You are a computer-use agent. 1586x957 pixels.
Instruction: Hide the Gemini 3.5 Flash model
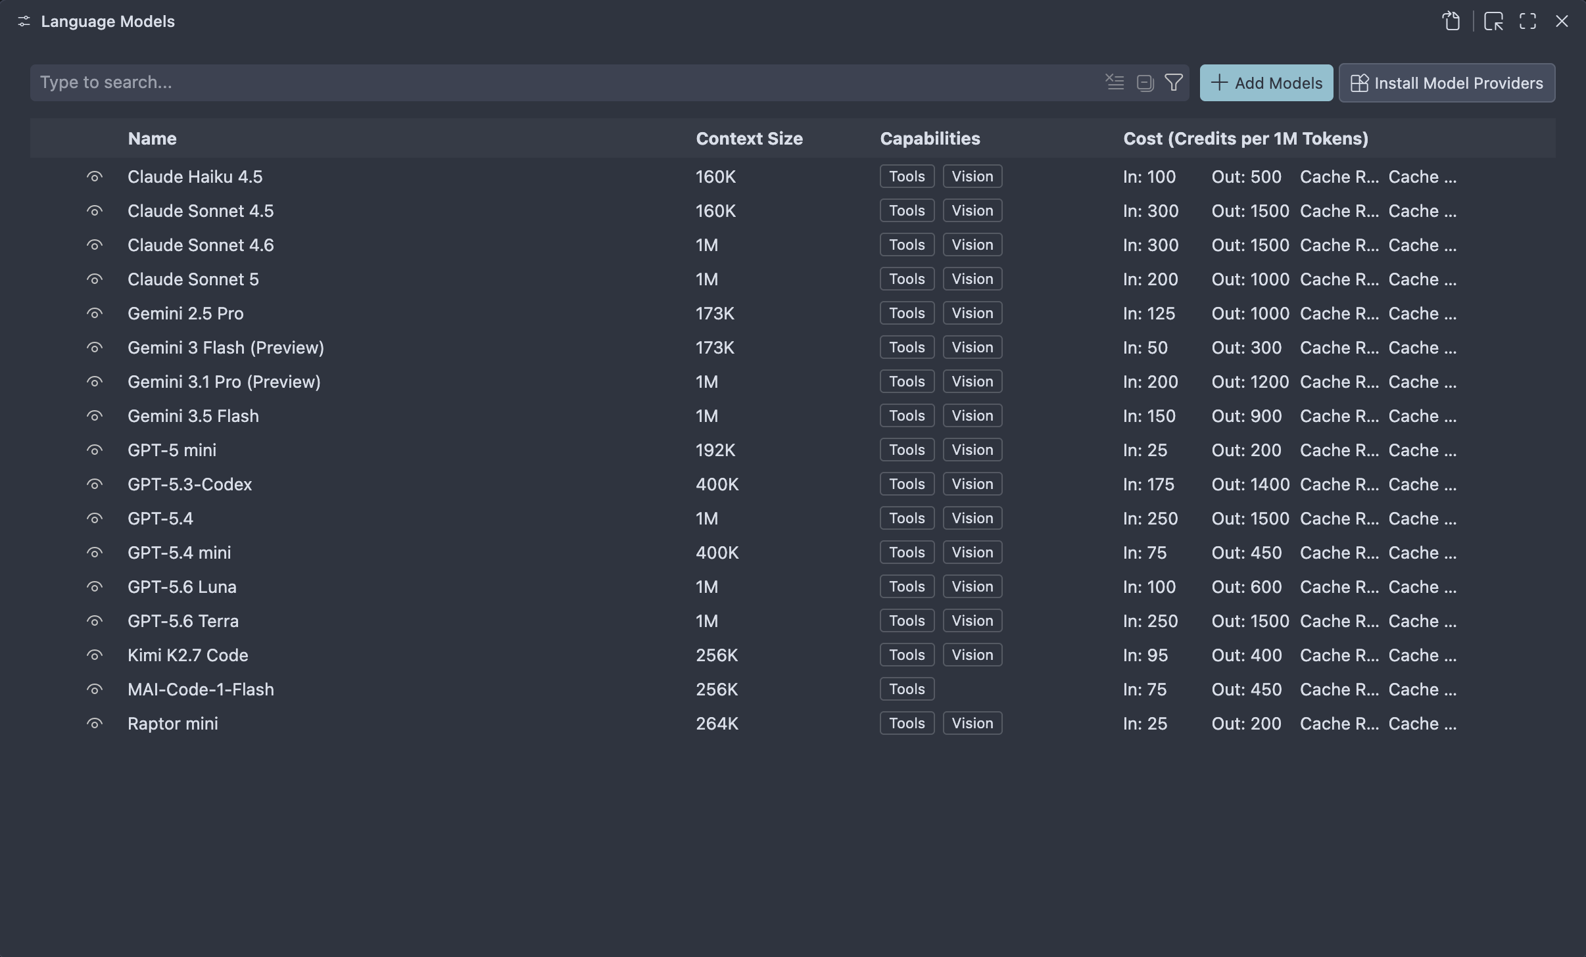pyautogui.click(x=95, y=416)
